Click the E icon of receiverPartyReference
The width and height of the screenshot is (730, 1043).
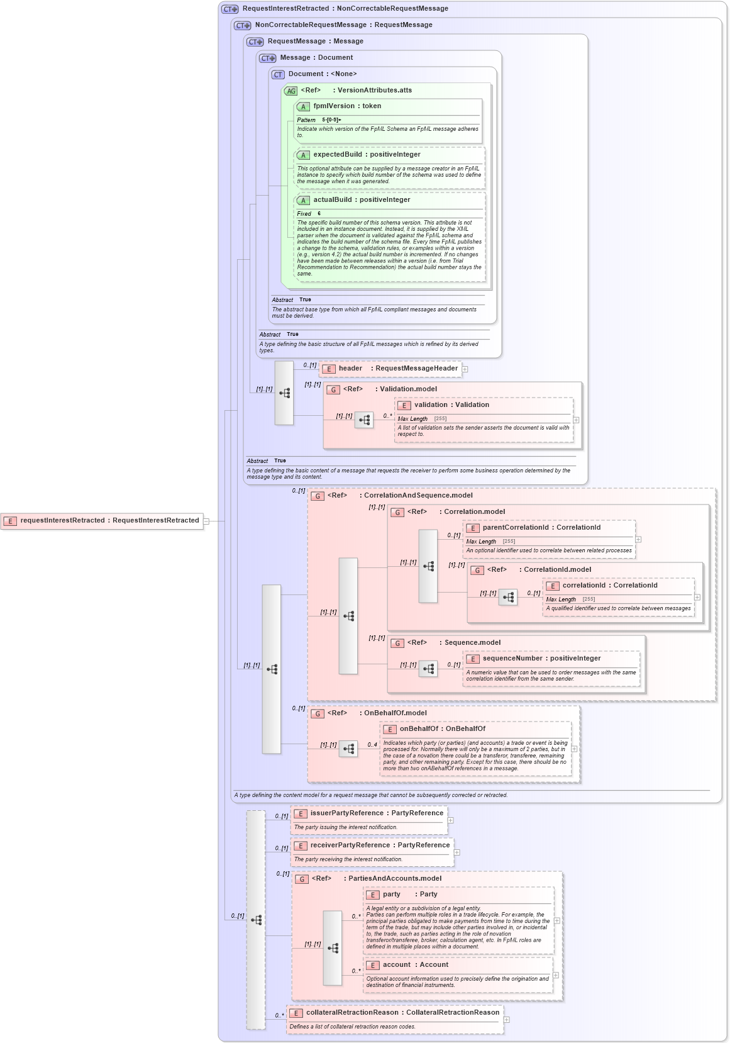[301, 845]
